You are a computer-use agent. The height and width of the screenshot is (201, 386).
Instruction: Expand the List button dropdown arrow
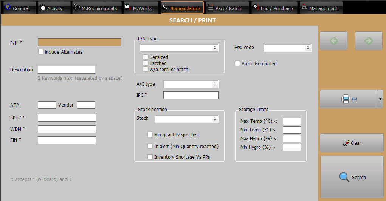click(380, 99)
